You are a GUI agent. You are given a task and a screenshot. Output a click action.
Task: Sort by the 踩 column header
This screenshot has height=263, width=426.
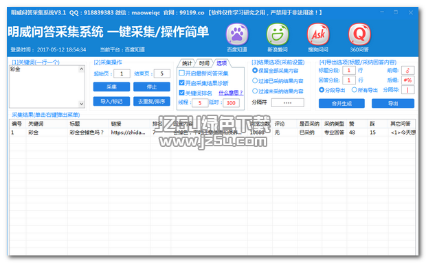pos(377,124)
